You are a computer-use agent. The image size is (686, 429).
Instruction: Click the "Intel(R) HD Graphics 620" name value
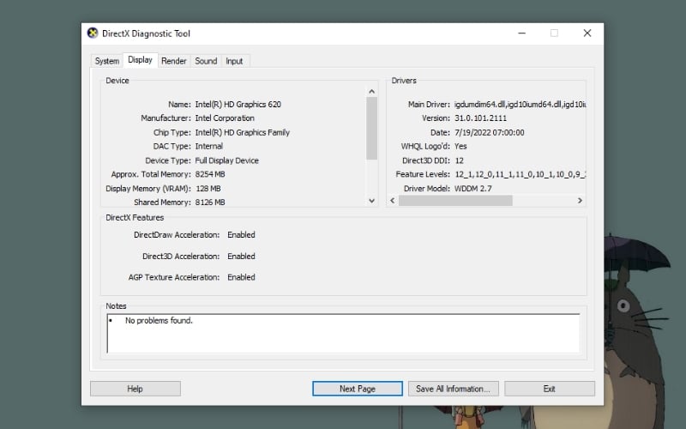point(238,104)
